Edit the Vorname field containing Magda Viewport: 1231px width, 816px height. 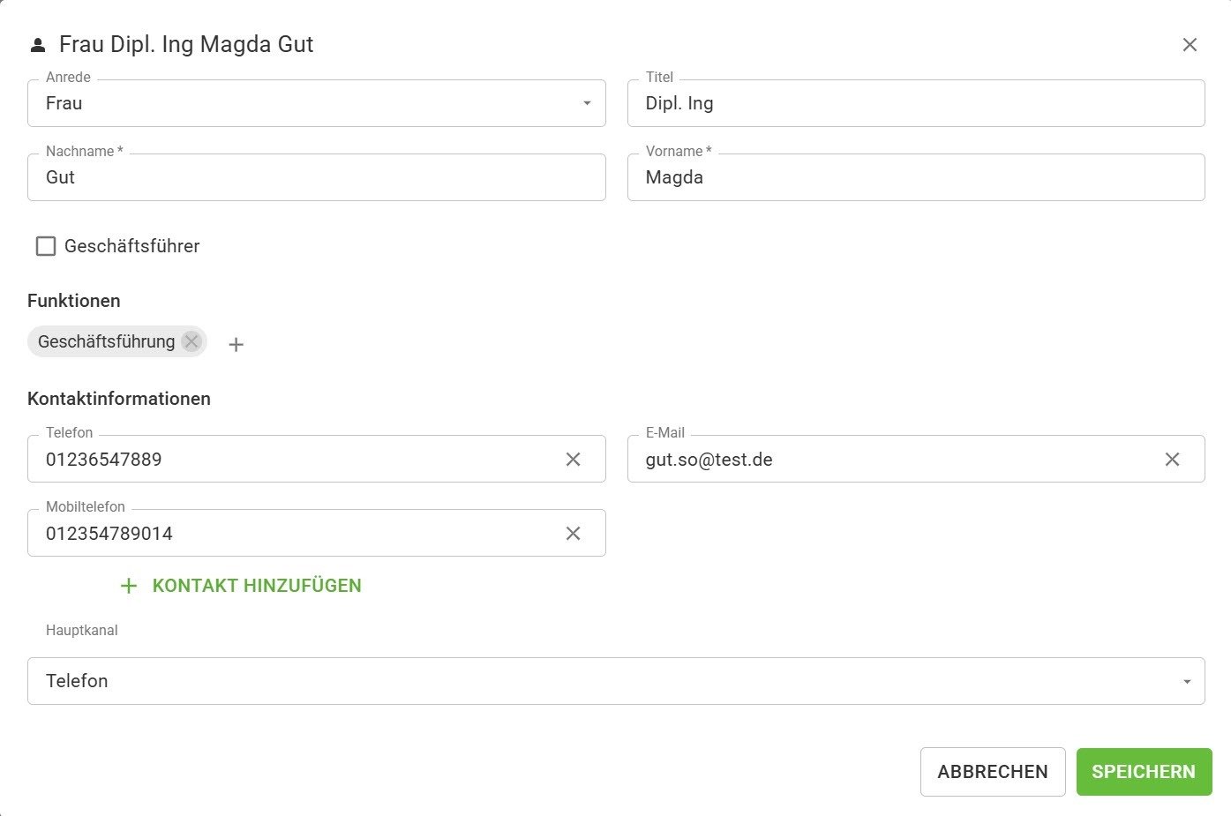915,177
